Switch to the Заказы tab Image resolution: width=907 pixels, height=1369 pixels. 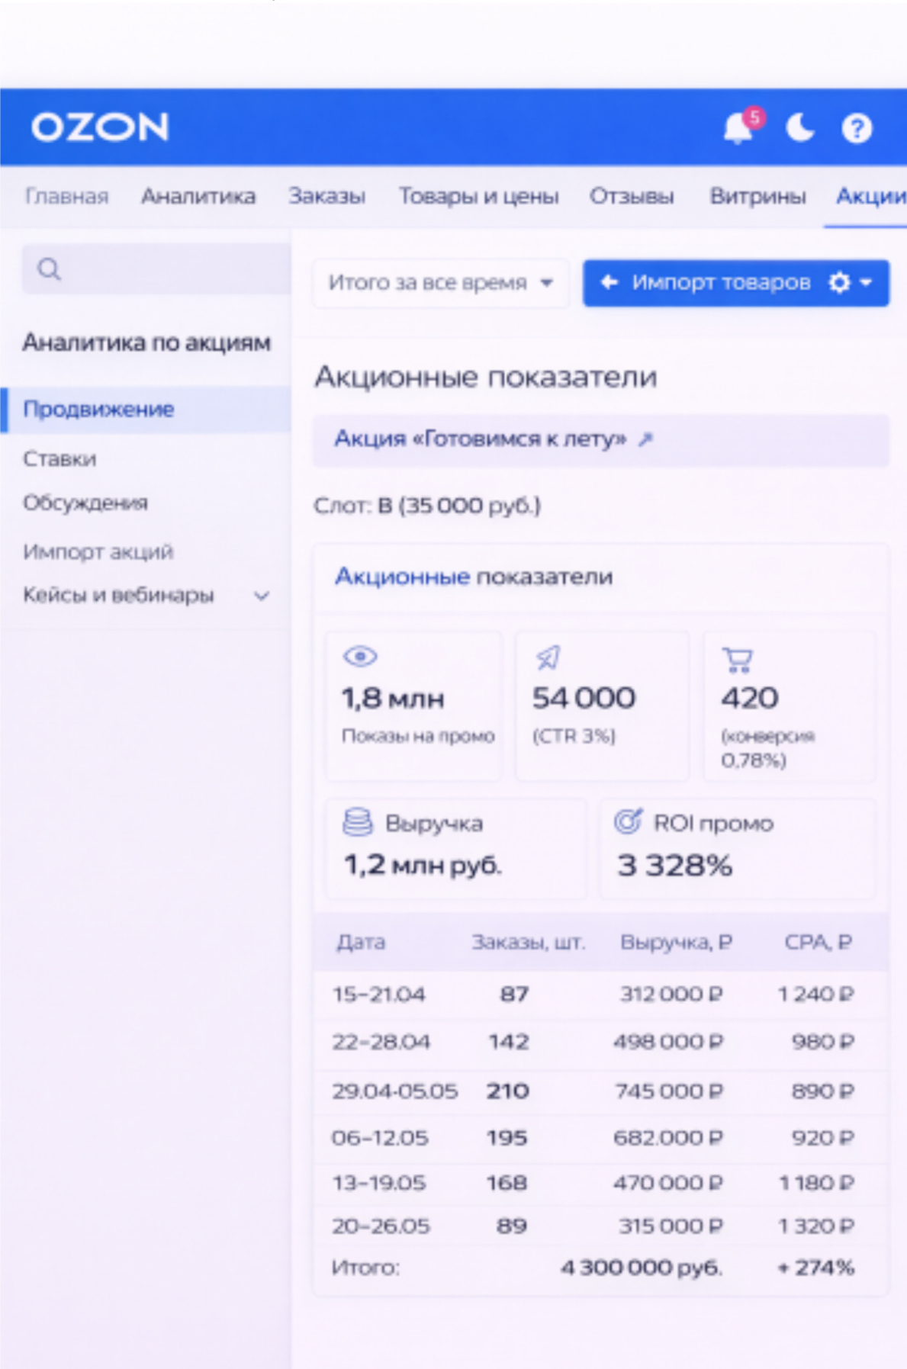pos(326,197)
